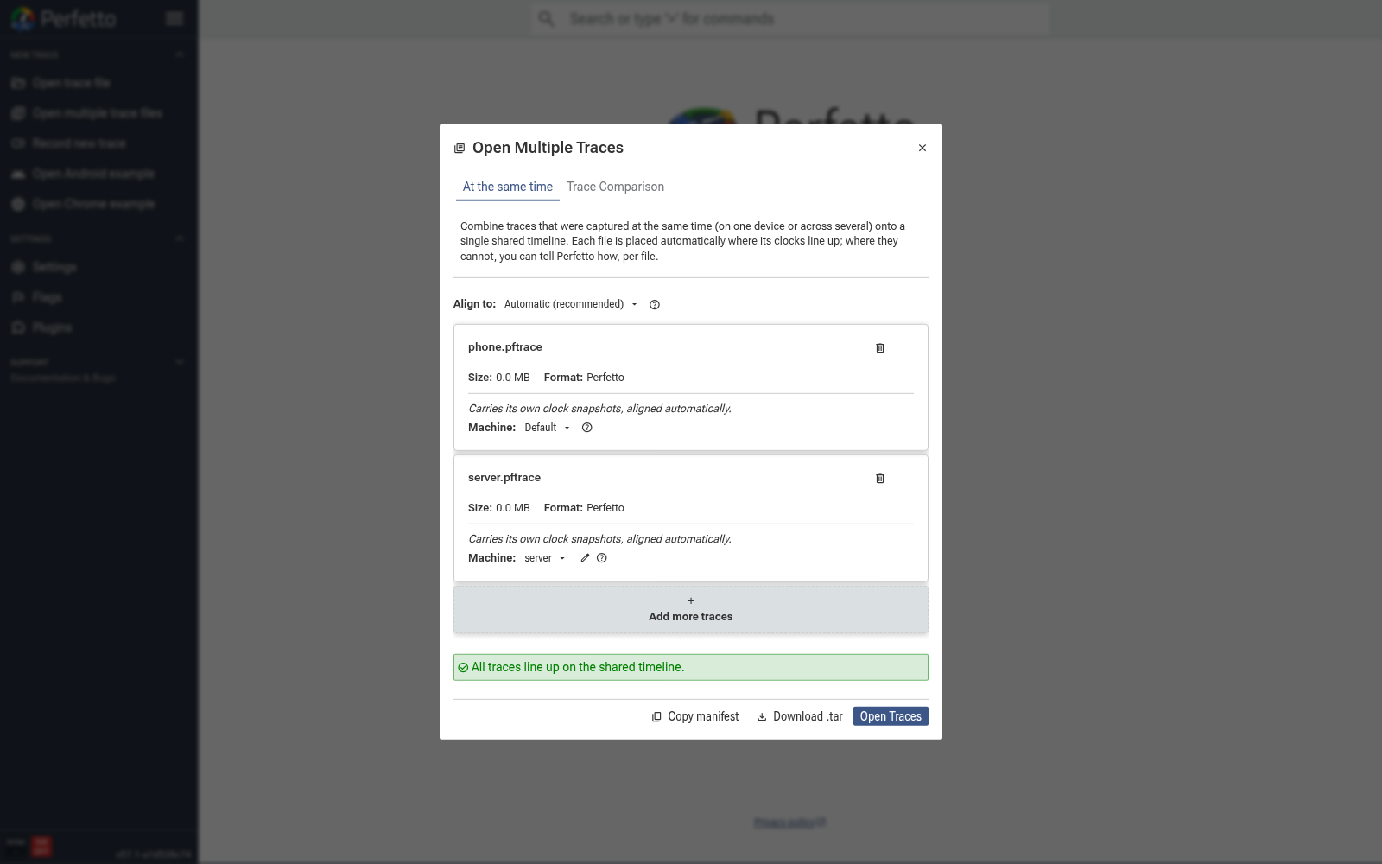The height and width of the screenshot is (864, 1382).
Task: Remove server.pftrace using its trash icon
Action: 880,479
